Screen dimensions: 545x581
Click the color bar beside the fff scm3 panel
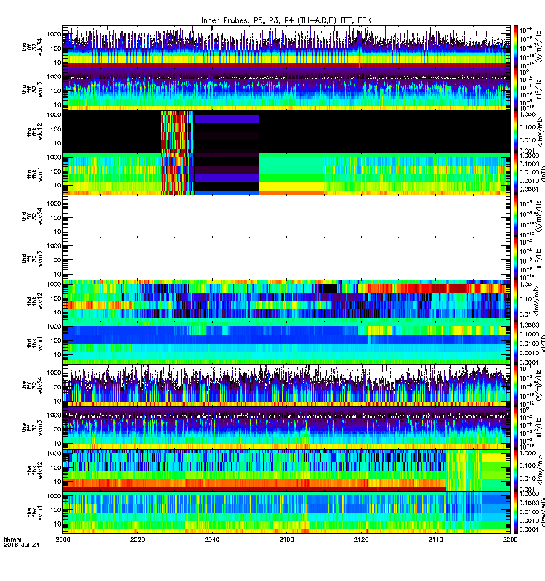pyautogui.click(x=516, y=428)
